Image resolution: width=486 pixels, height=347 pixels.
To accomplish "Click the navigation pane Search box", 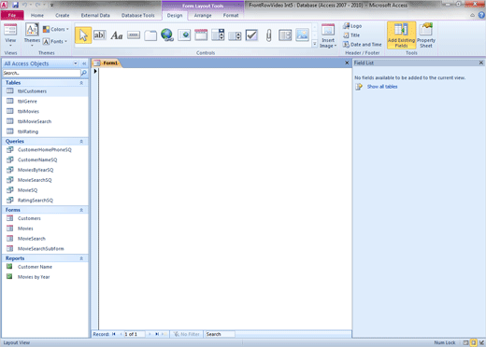I will (x=41, y=73).
